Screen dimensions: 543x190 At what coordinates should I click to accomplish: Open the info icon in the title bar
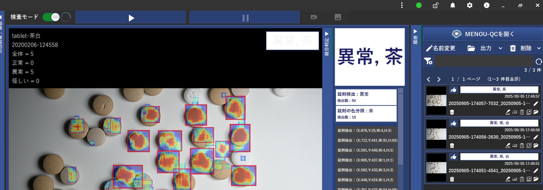click(487, 5)
